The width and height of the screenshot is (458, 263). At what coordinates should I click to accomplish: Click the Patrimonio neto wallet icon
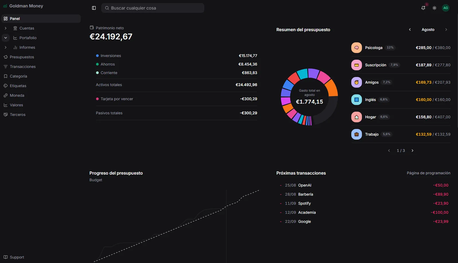pos(92,28)
